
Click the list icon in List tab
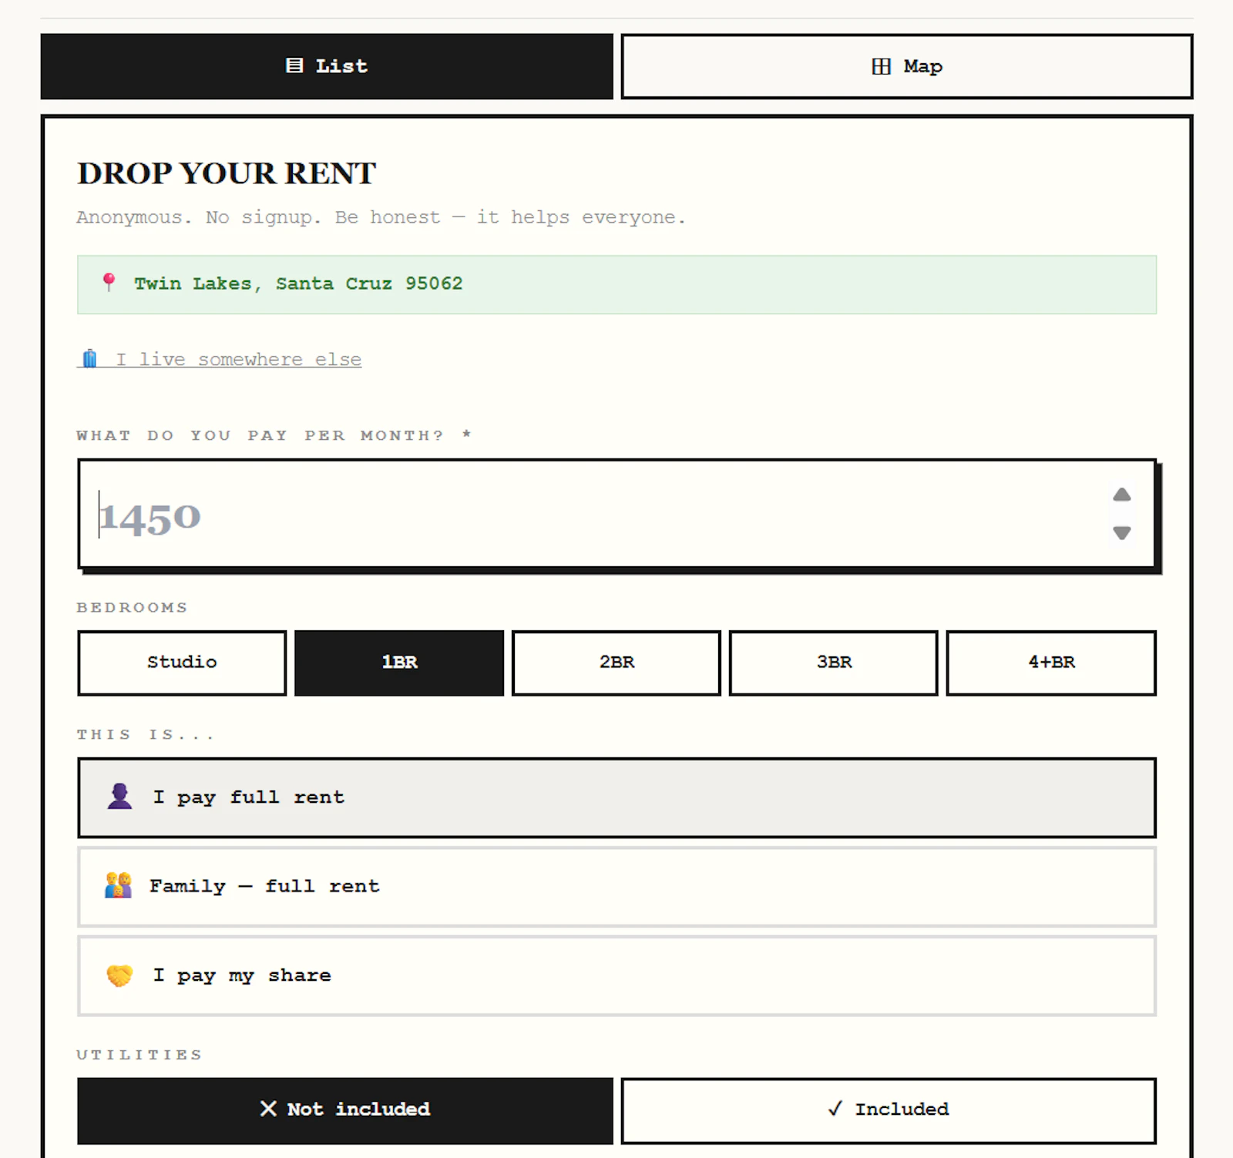pos(294,65)
